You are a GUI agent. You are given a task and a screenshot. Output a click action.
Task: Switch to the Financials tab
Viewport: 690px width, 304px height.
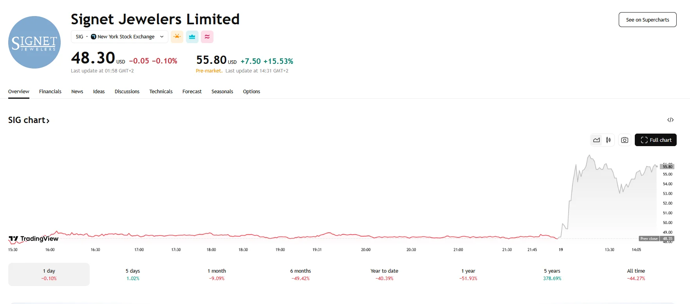click(x=50, y=91)
